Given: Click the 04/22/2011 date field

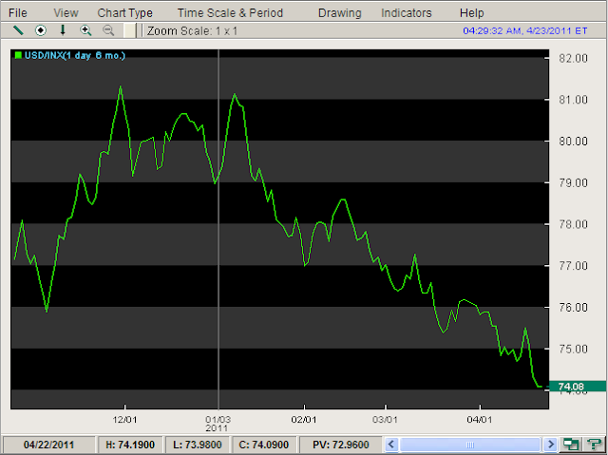Looking at the screenshot, I should tap(48, 445).
